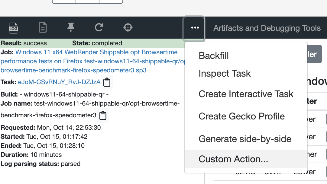Open the log viewer icon
This screenshot has height=184, width=327.
pyautogui.click(x=13, y=28)
